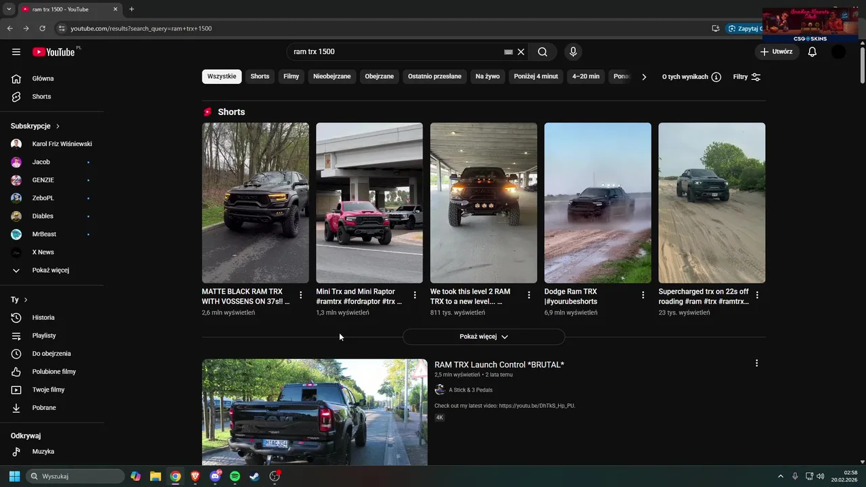Reload the page with the refresh icon
866x487 pixels.
click(x=42, y=28)
